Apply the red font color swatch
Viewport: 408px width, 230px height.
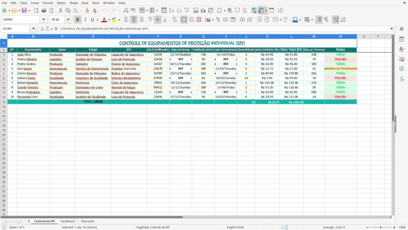[x=104, y=20]
